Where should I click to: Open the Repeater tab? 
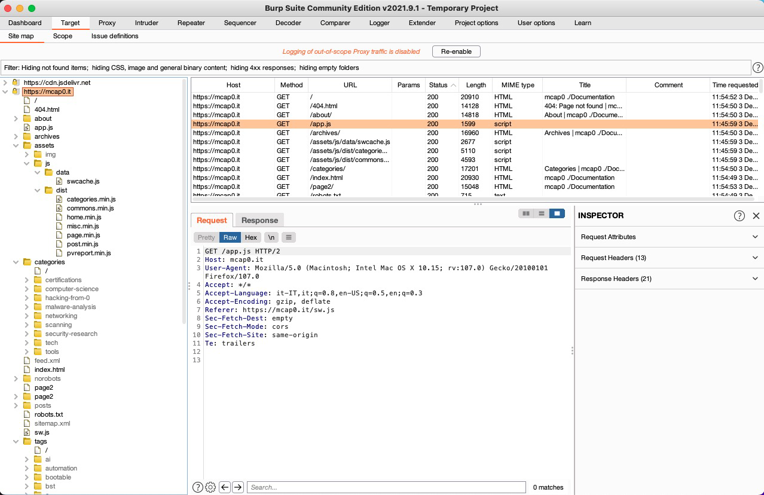tap(191, 23)
